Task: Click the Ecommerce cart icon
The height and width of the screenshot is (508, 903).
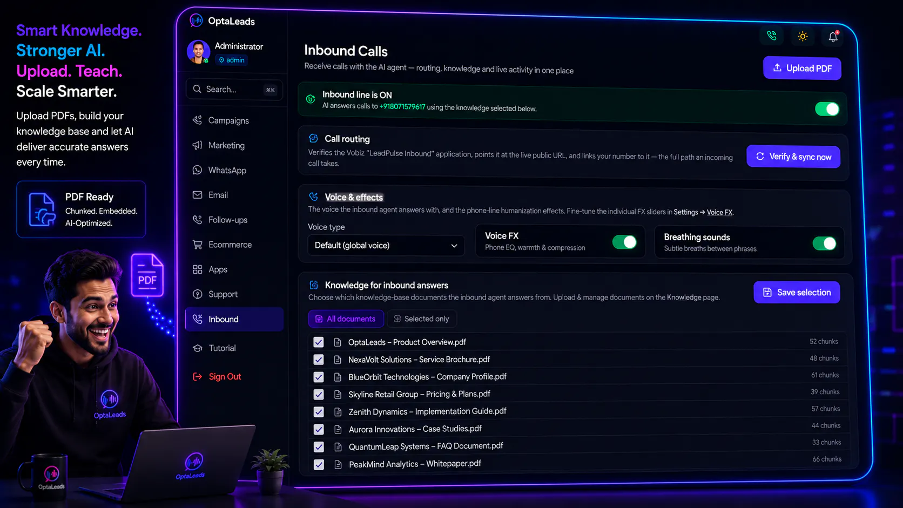Action: pyautogui.click(x=197, y=244)
